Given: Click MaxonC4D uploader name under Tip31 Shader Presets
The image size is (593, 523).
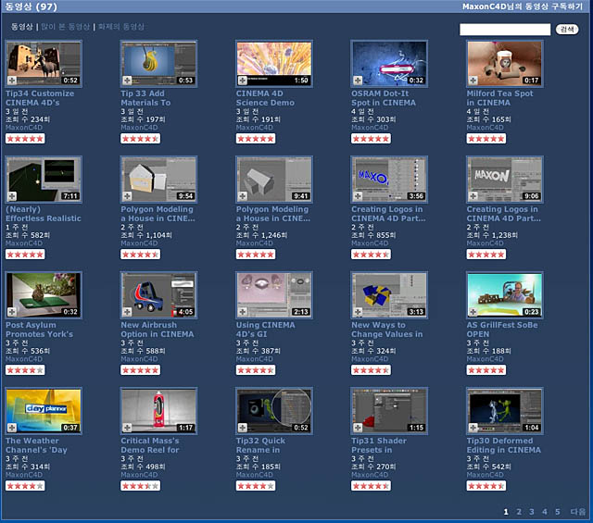Looking at the screenshot, I should point(370,475).
